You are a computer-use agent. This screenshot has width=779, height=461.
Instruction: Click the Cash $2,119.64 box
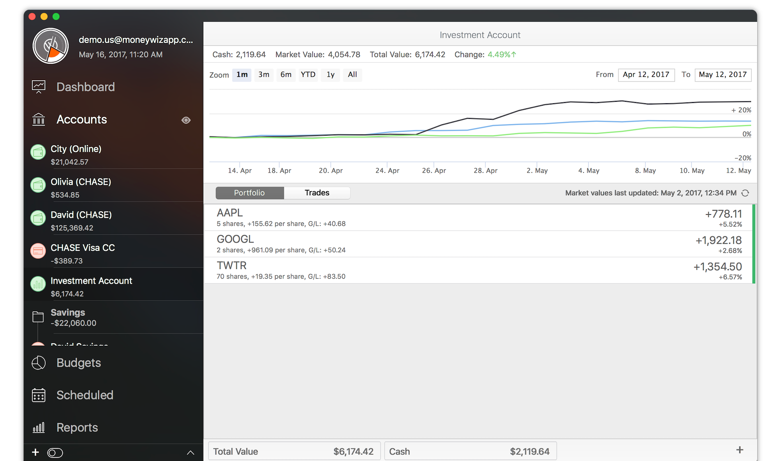pyautogui.click(x=471, y=451)
